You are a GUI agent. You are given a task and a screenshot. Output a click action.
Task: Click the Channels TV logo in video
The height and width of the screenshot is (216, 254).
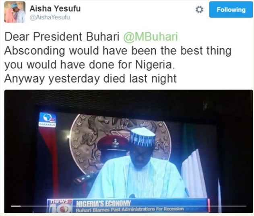pyautogui.click(x=47, y=119)
